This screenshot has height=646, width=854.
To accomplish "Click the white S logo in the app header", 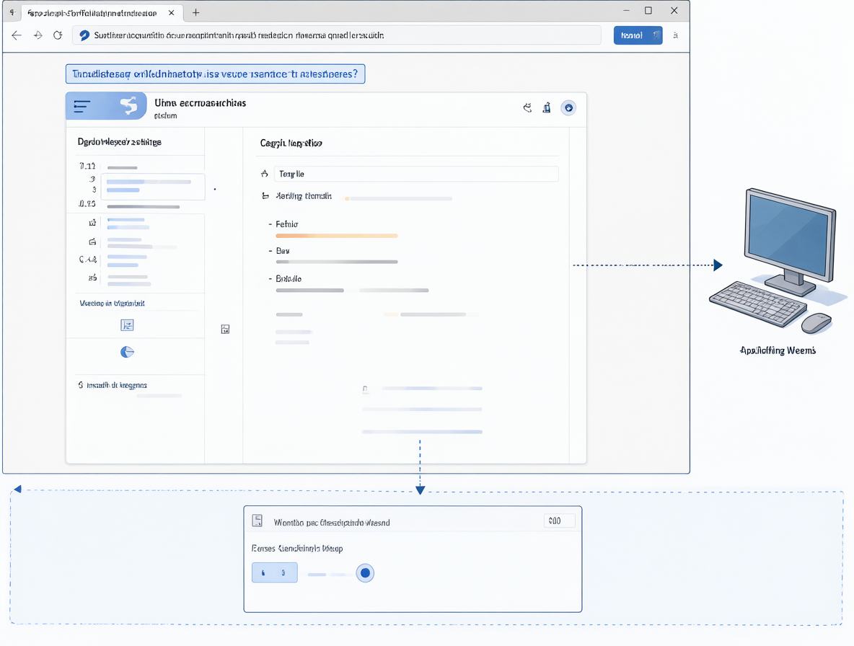I will pyautogui.click(x=129, y=105).
